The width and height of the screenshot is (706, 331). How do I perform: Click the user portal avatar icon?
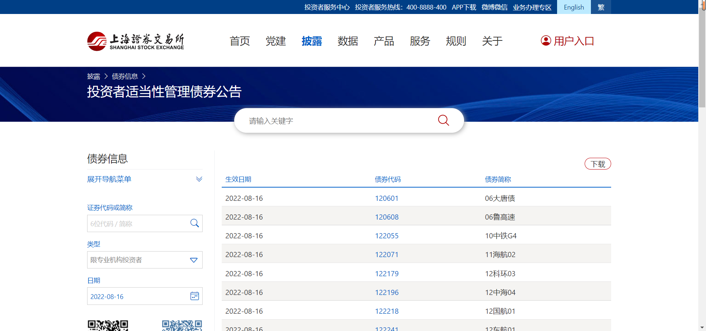[546, 41]
